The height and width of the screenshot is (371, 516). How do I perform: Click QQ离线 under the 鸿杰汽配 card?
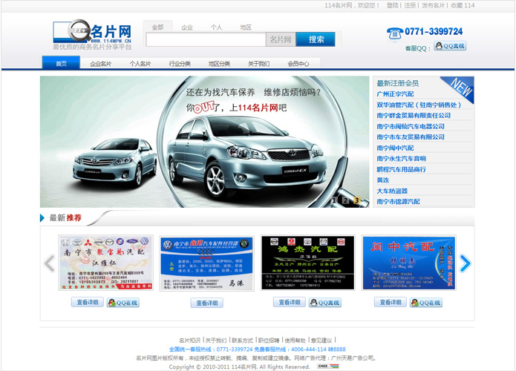point(324,303)
